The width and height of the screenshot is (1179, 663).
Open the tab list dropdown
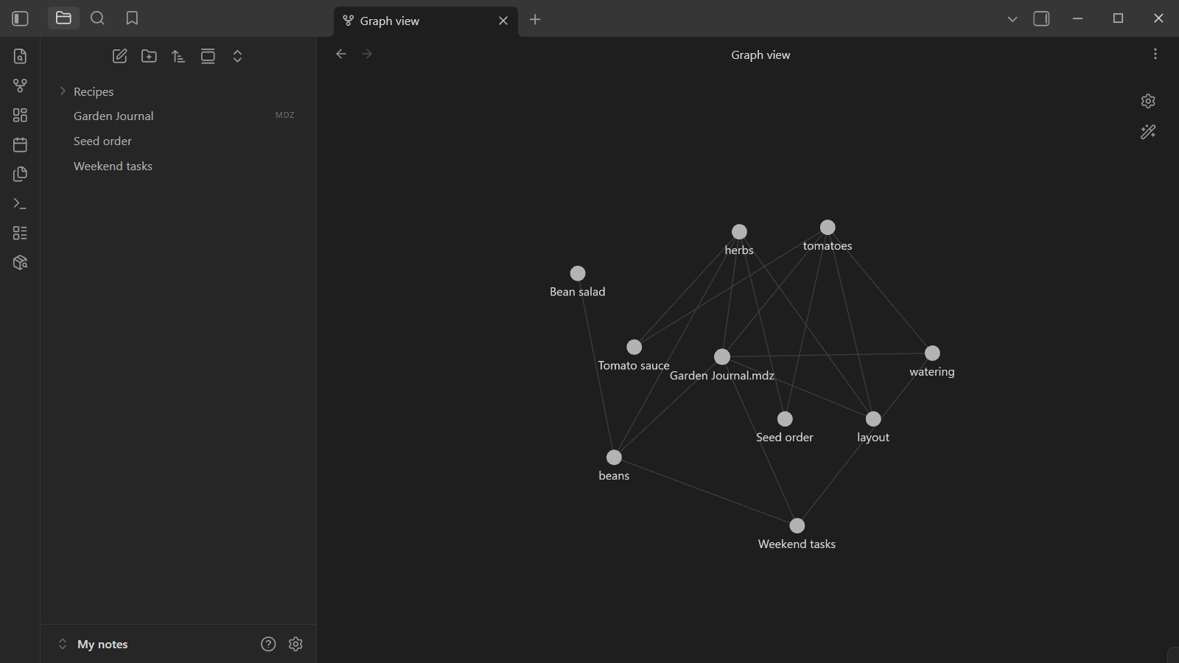[x=1012, y=19]
